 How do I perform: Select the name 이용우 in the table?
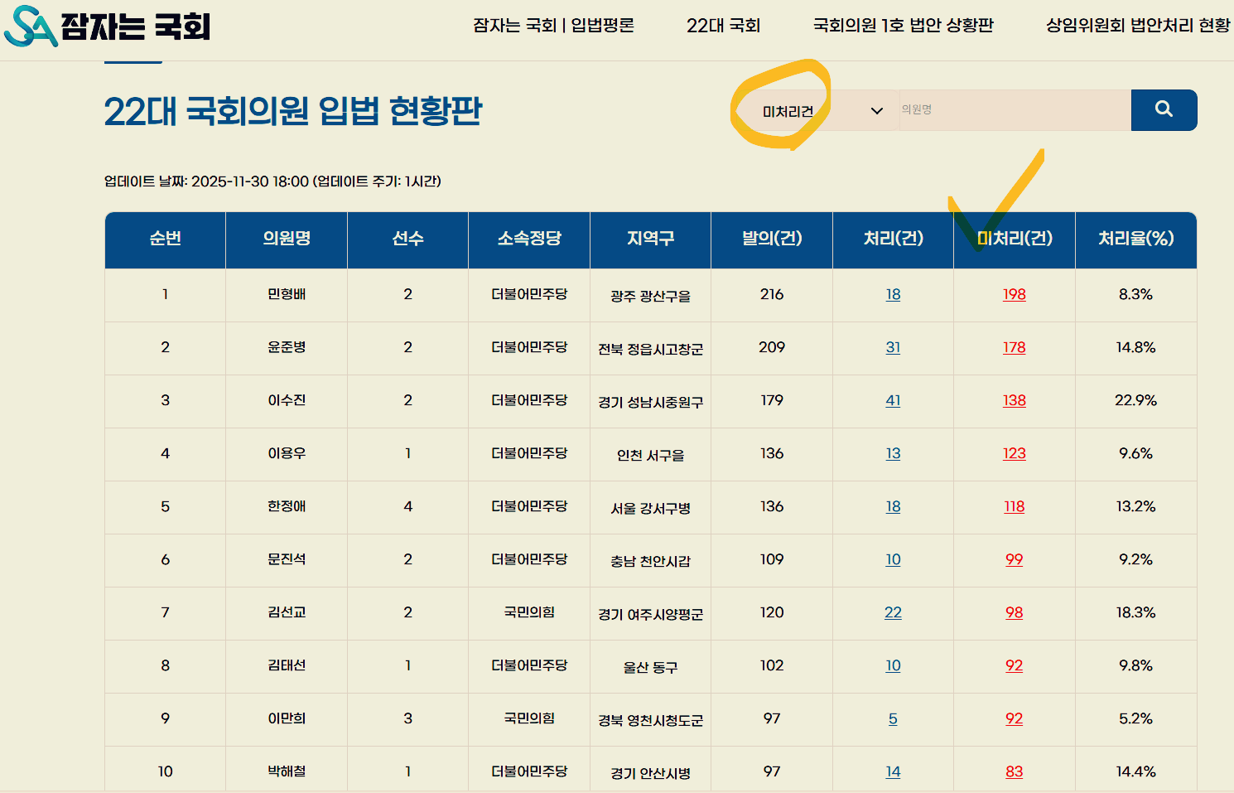(287, 453)
